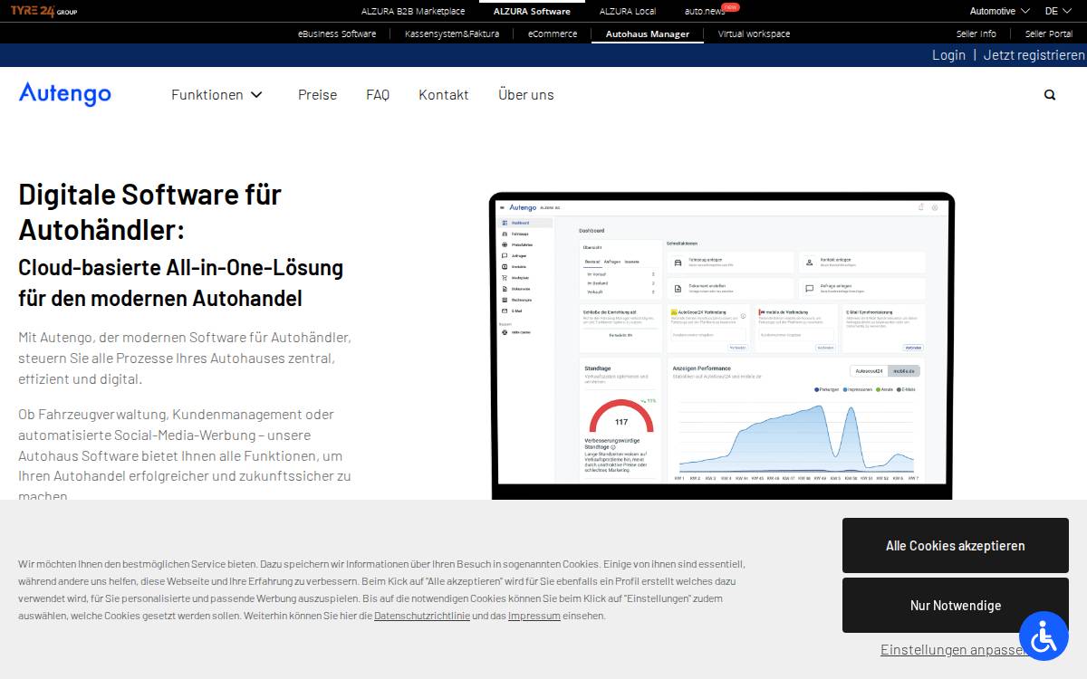Open the DE language dropdown

[1057, 11]
